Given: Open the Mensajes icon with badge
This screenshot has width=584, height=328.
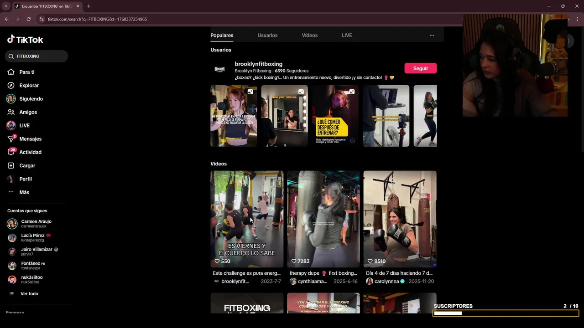Looking at the screenshot, I should coord(11,138).
